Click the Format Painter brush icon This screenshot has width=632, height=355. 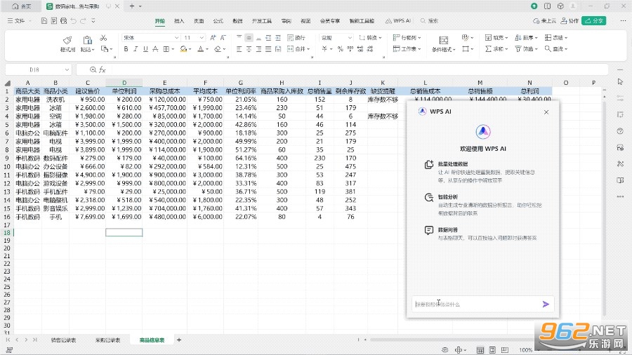67,40
